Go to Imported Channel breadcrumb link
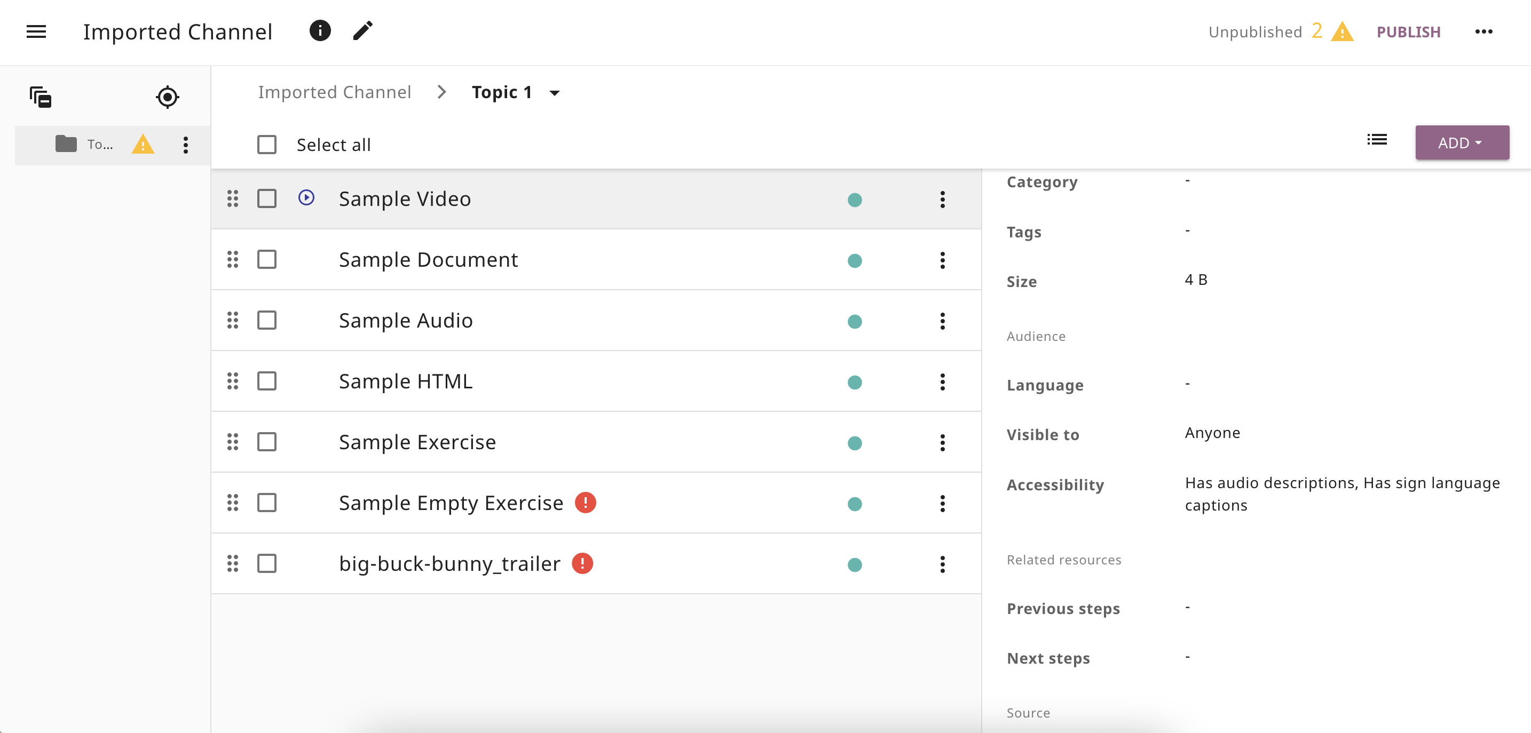 click(335, 92)
